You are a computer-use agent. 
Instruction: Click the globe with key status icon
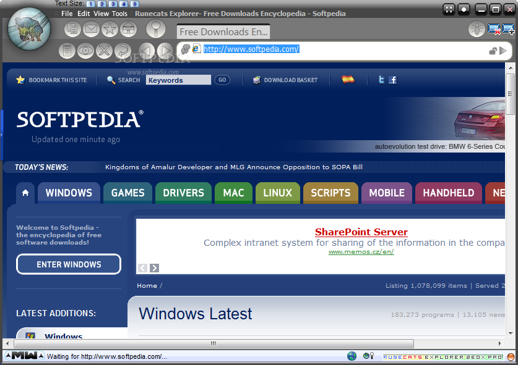[368, 356]
